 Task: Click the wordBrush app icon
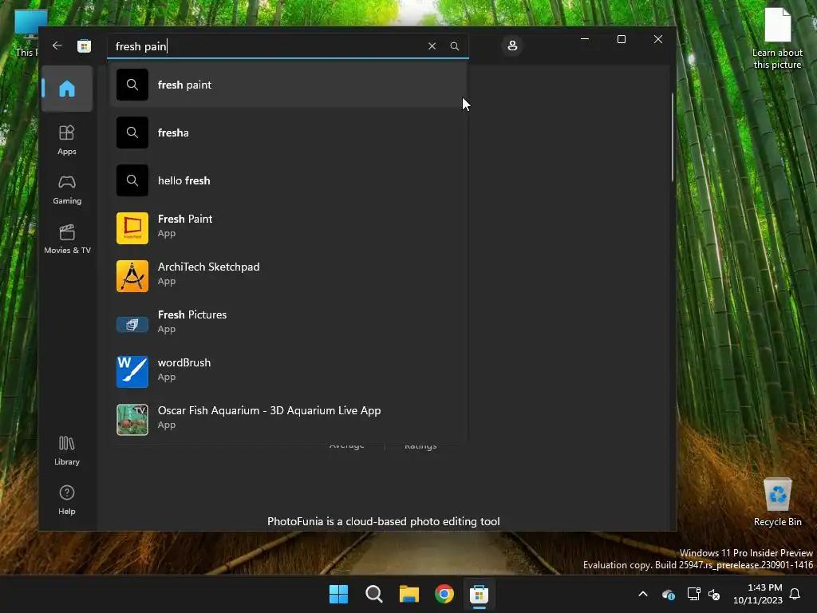click(x=132, y=372)
